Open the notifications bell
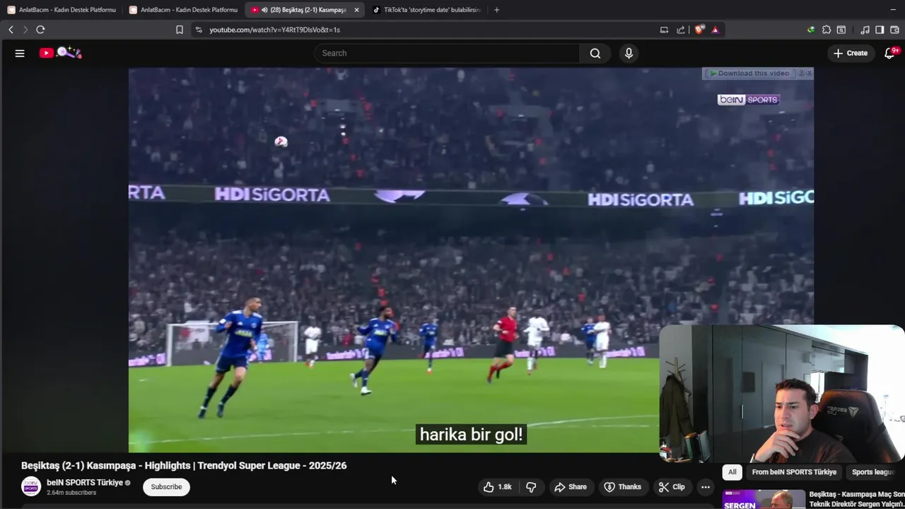Image resolution: width=905 pixels, height=509 pixels. (889, 53)
